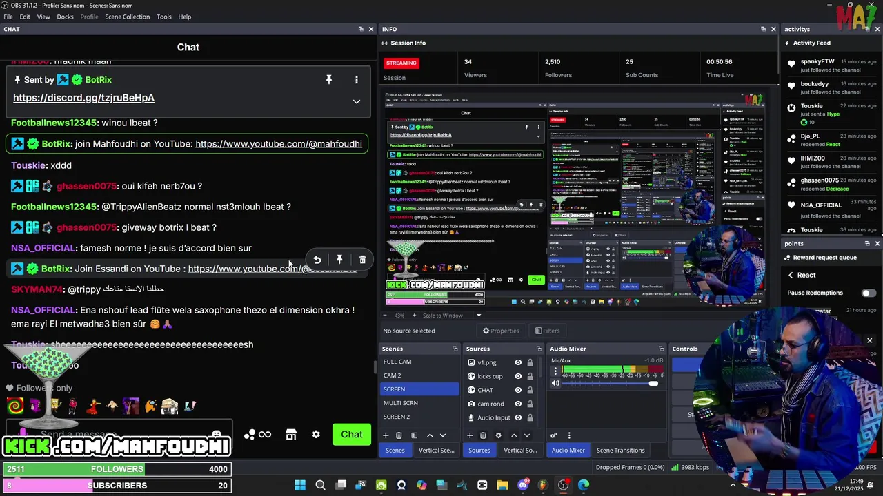Open the Scene Collection menu
The height and width of the screenshot is (496, 883).
coord(127,17)
